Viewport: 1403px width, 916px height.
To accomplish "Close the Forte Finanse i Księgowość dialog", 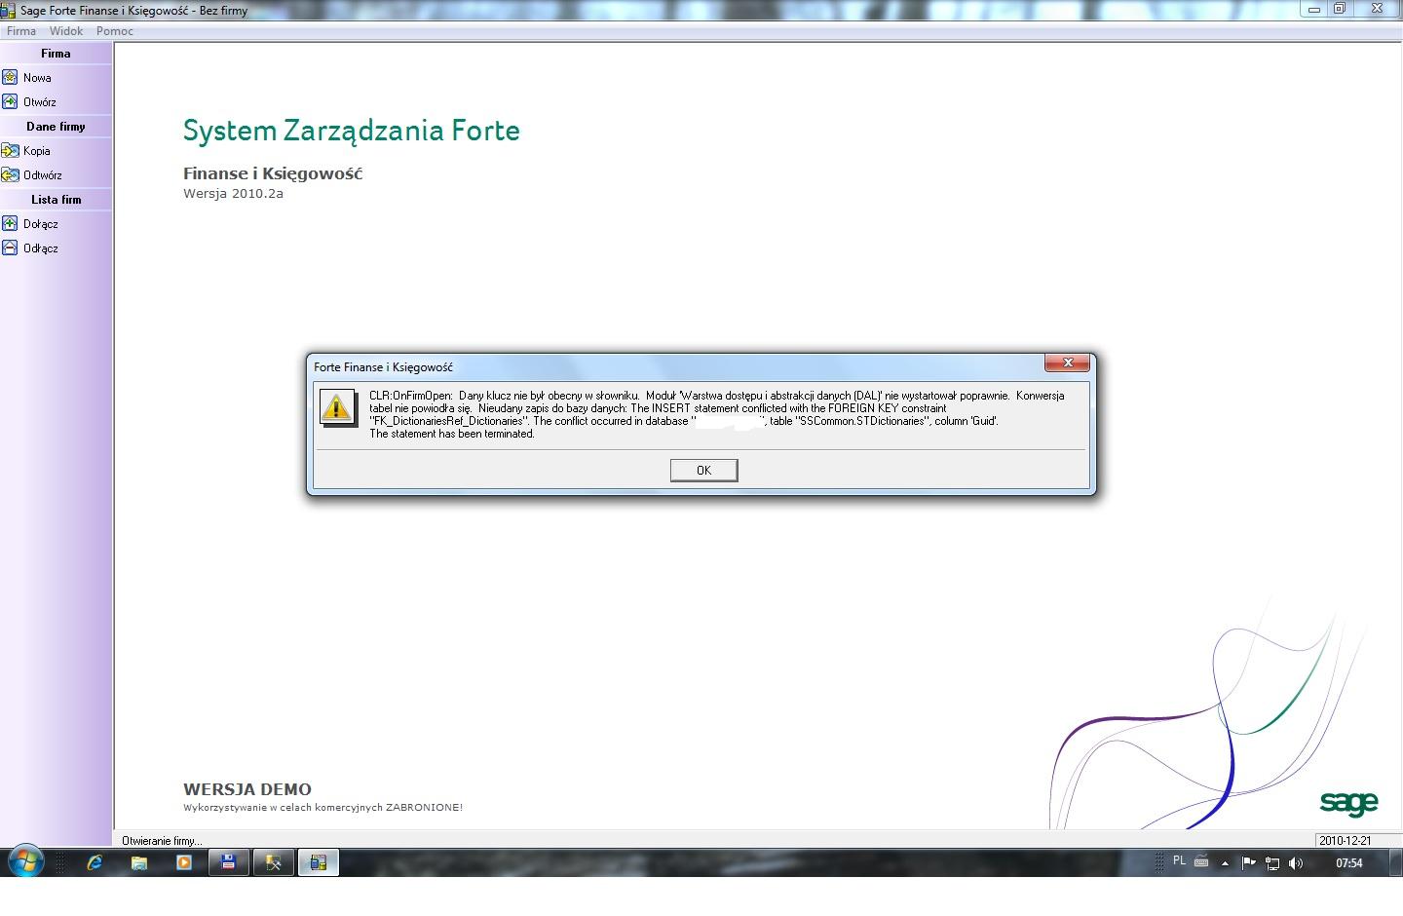I will click(x=1067, y=363).
